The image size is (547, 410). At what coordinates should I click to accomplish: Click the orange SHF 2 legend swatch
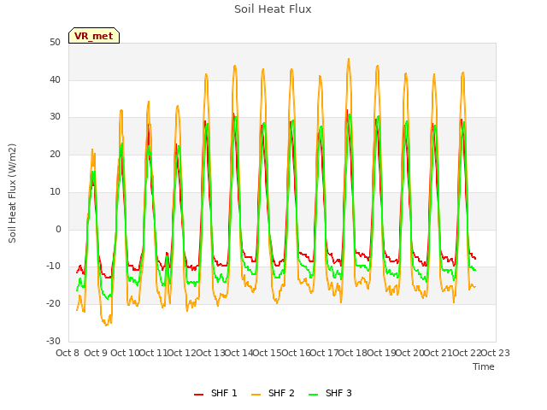[256, 395]
